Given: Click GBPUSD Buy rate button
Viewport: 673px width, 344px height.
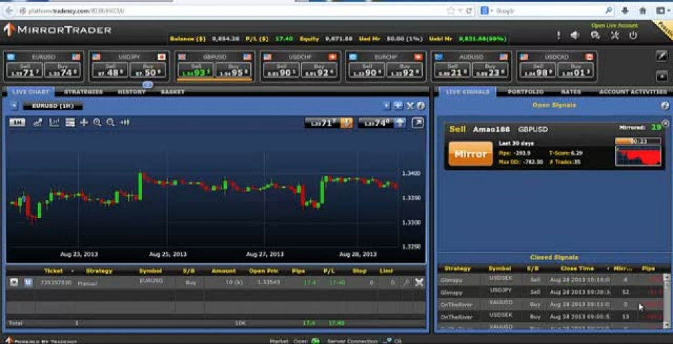Looking at the screenshot, I should click(234, 70).
